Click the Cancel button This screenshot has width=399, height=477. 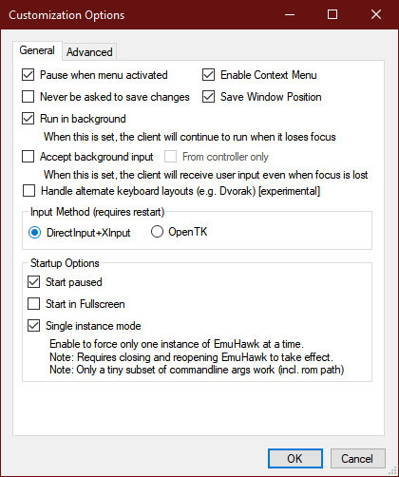357,458
